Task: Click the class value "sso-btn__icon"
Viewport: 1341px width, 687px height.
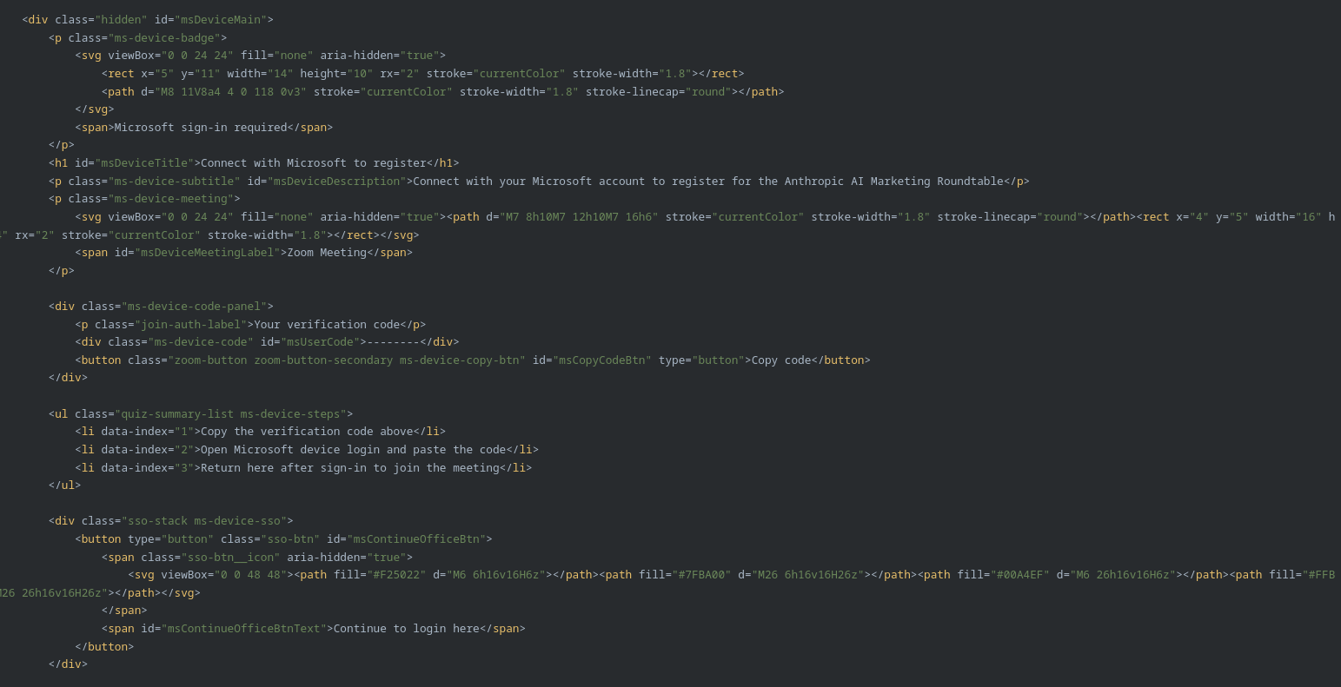Action: coord(230,557)
